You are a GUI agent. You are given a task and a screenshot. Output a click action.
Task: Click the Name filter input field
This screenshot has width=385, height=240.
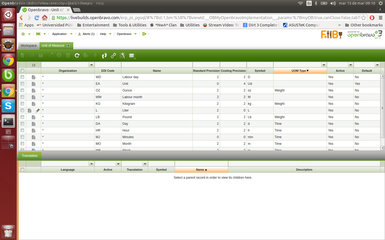(157, 65)
